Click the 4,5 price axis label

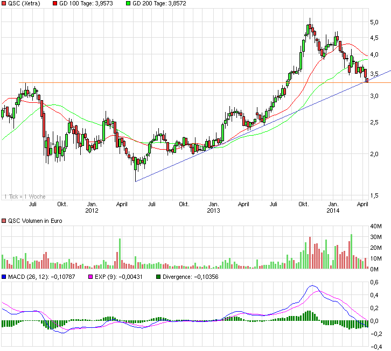point(374,38)
